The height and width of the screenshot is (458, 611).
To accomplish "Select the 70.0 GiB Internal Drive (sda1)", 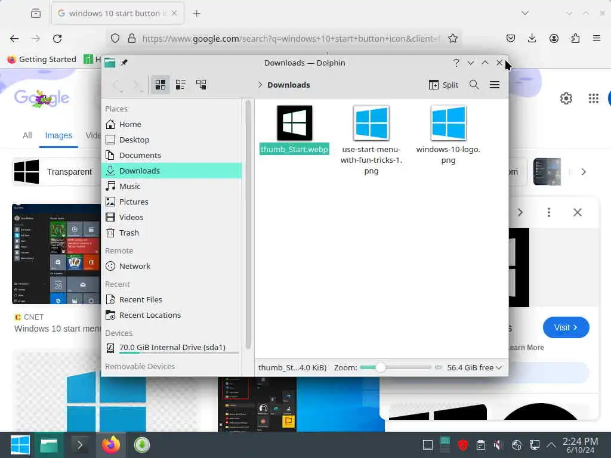I will pos(171,348).
